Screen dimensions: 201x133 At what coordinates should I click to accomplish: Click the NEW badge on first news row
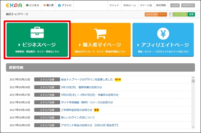pos(118,79)
